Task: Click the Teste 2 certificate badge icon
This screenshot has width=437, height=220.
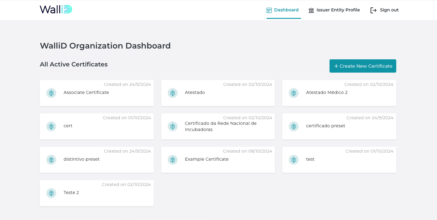Action: (x=51, y=193)
